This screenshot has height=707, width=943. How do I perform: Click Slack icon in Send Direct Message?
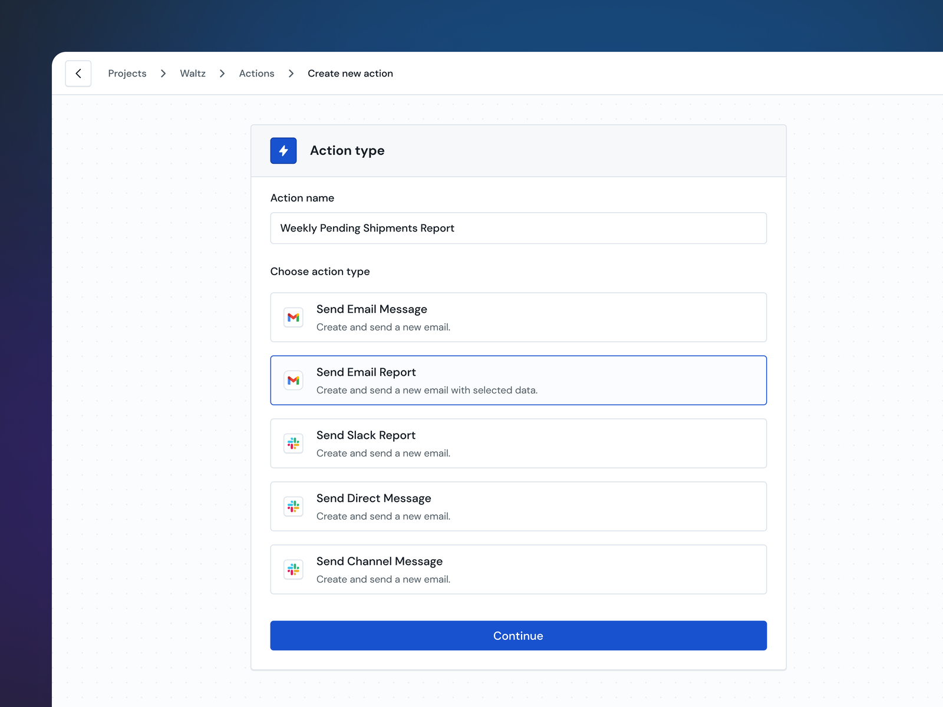tap(294, 507)
